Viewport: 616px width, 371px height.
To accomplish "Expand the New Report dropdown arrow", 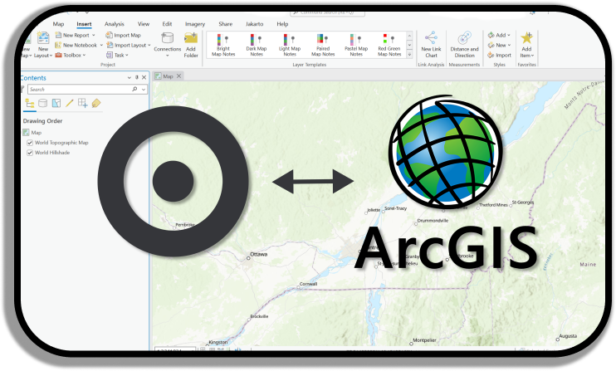I will 94,36.
